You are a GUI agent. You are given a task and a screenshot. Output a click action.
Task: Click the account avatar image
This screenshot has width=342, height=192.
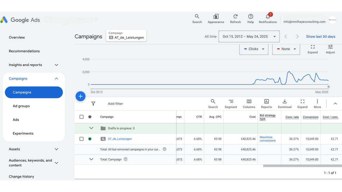(x=332, y=20)
